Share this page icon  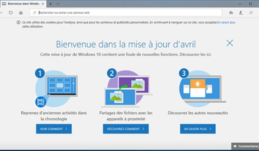(251, 12)
